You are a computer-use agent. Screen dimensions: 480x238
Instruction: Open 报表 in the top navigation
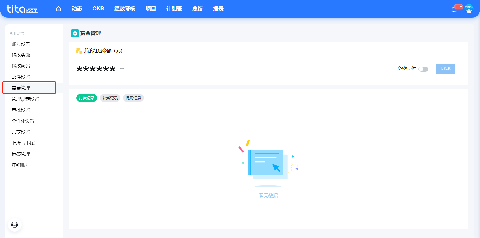coord(218,9)
